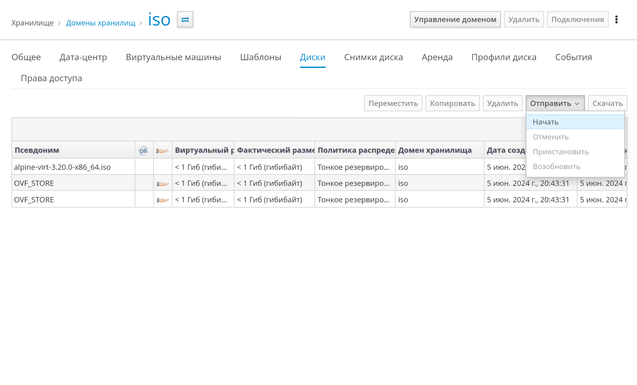Click the Управление доменом button
Screen dimensions: 637x385
[x=455, y=19]
